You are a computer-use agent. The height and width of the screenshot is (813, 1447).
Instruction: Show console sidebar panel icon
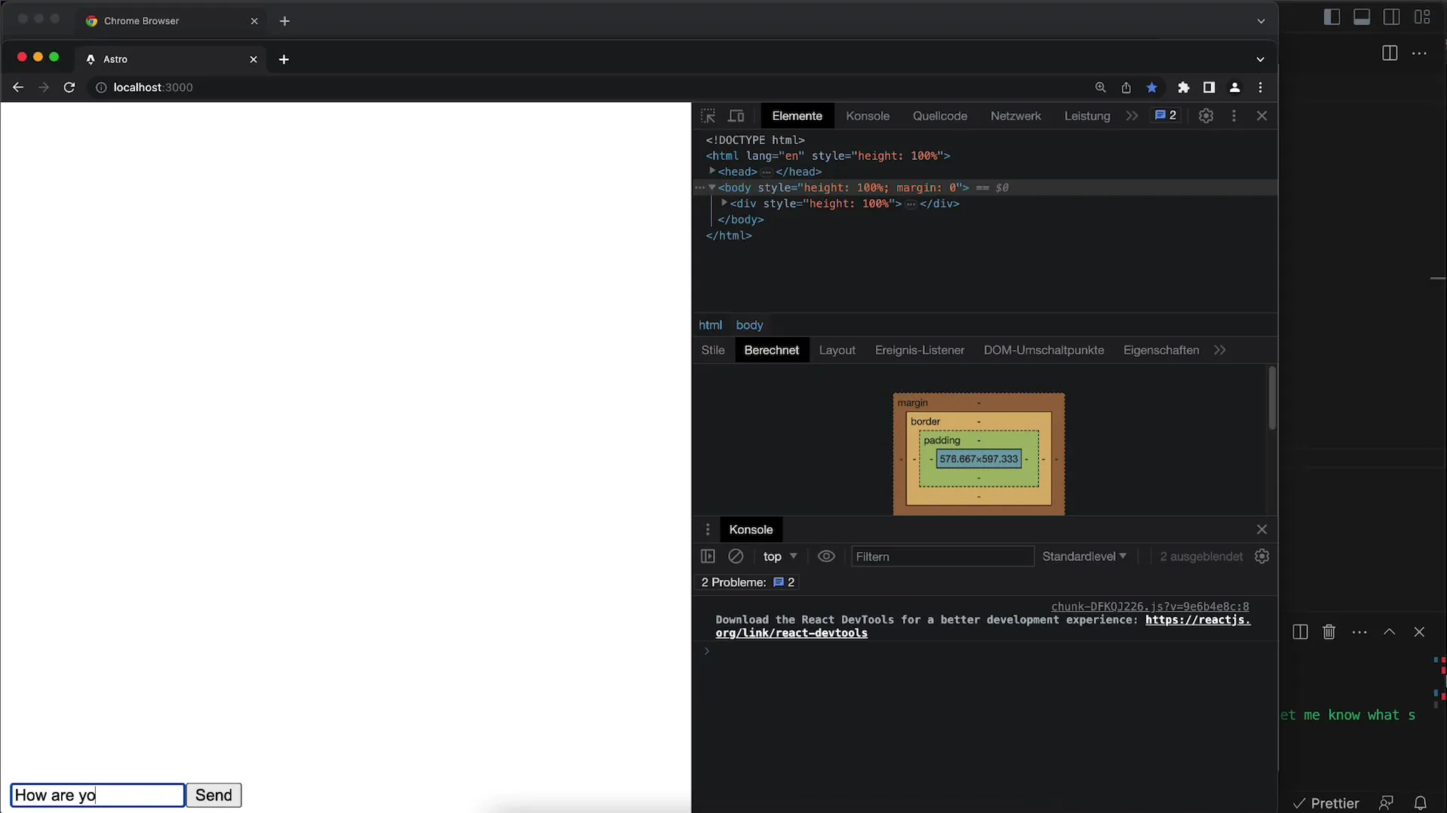tap(708, 557)
